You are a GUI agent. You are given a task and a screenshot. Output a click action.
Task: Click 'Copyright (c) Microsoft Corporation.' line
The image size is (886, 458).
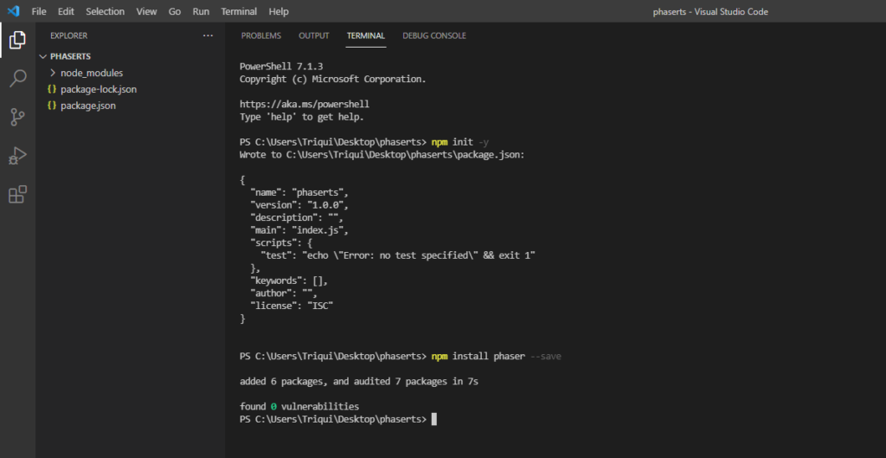point(333,79)
